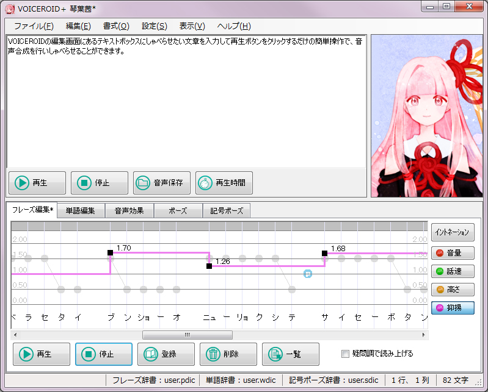
Task: Switch to 音声効果 tab
Action: [x=129, y=211]
